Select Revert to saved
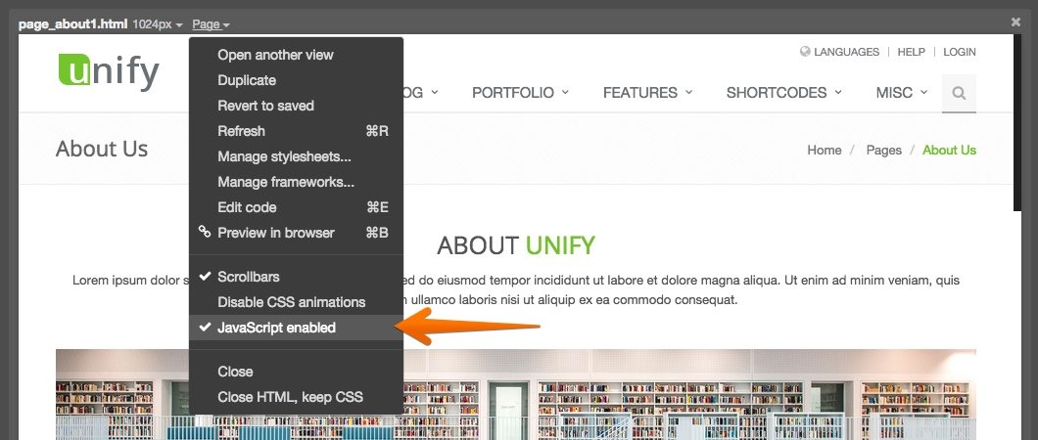The image size is (1038, 440). click(x=296, y=106)
